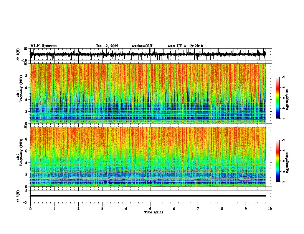Click the ch.1 waveform trace panel
This screenshot has height=234, width=304.
(150, 54)
